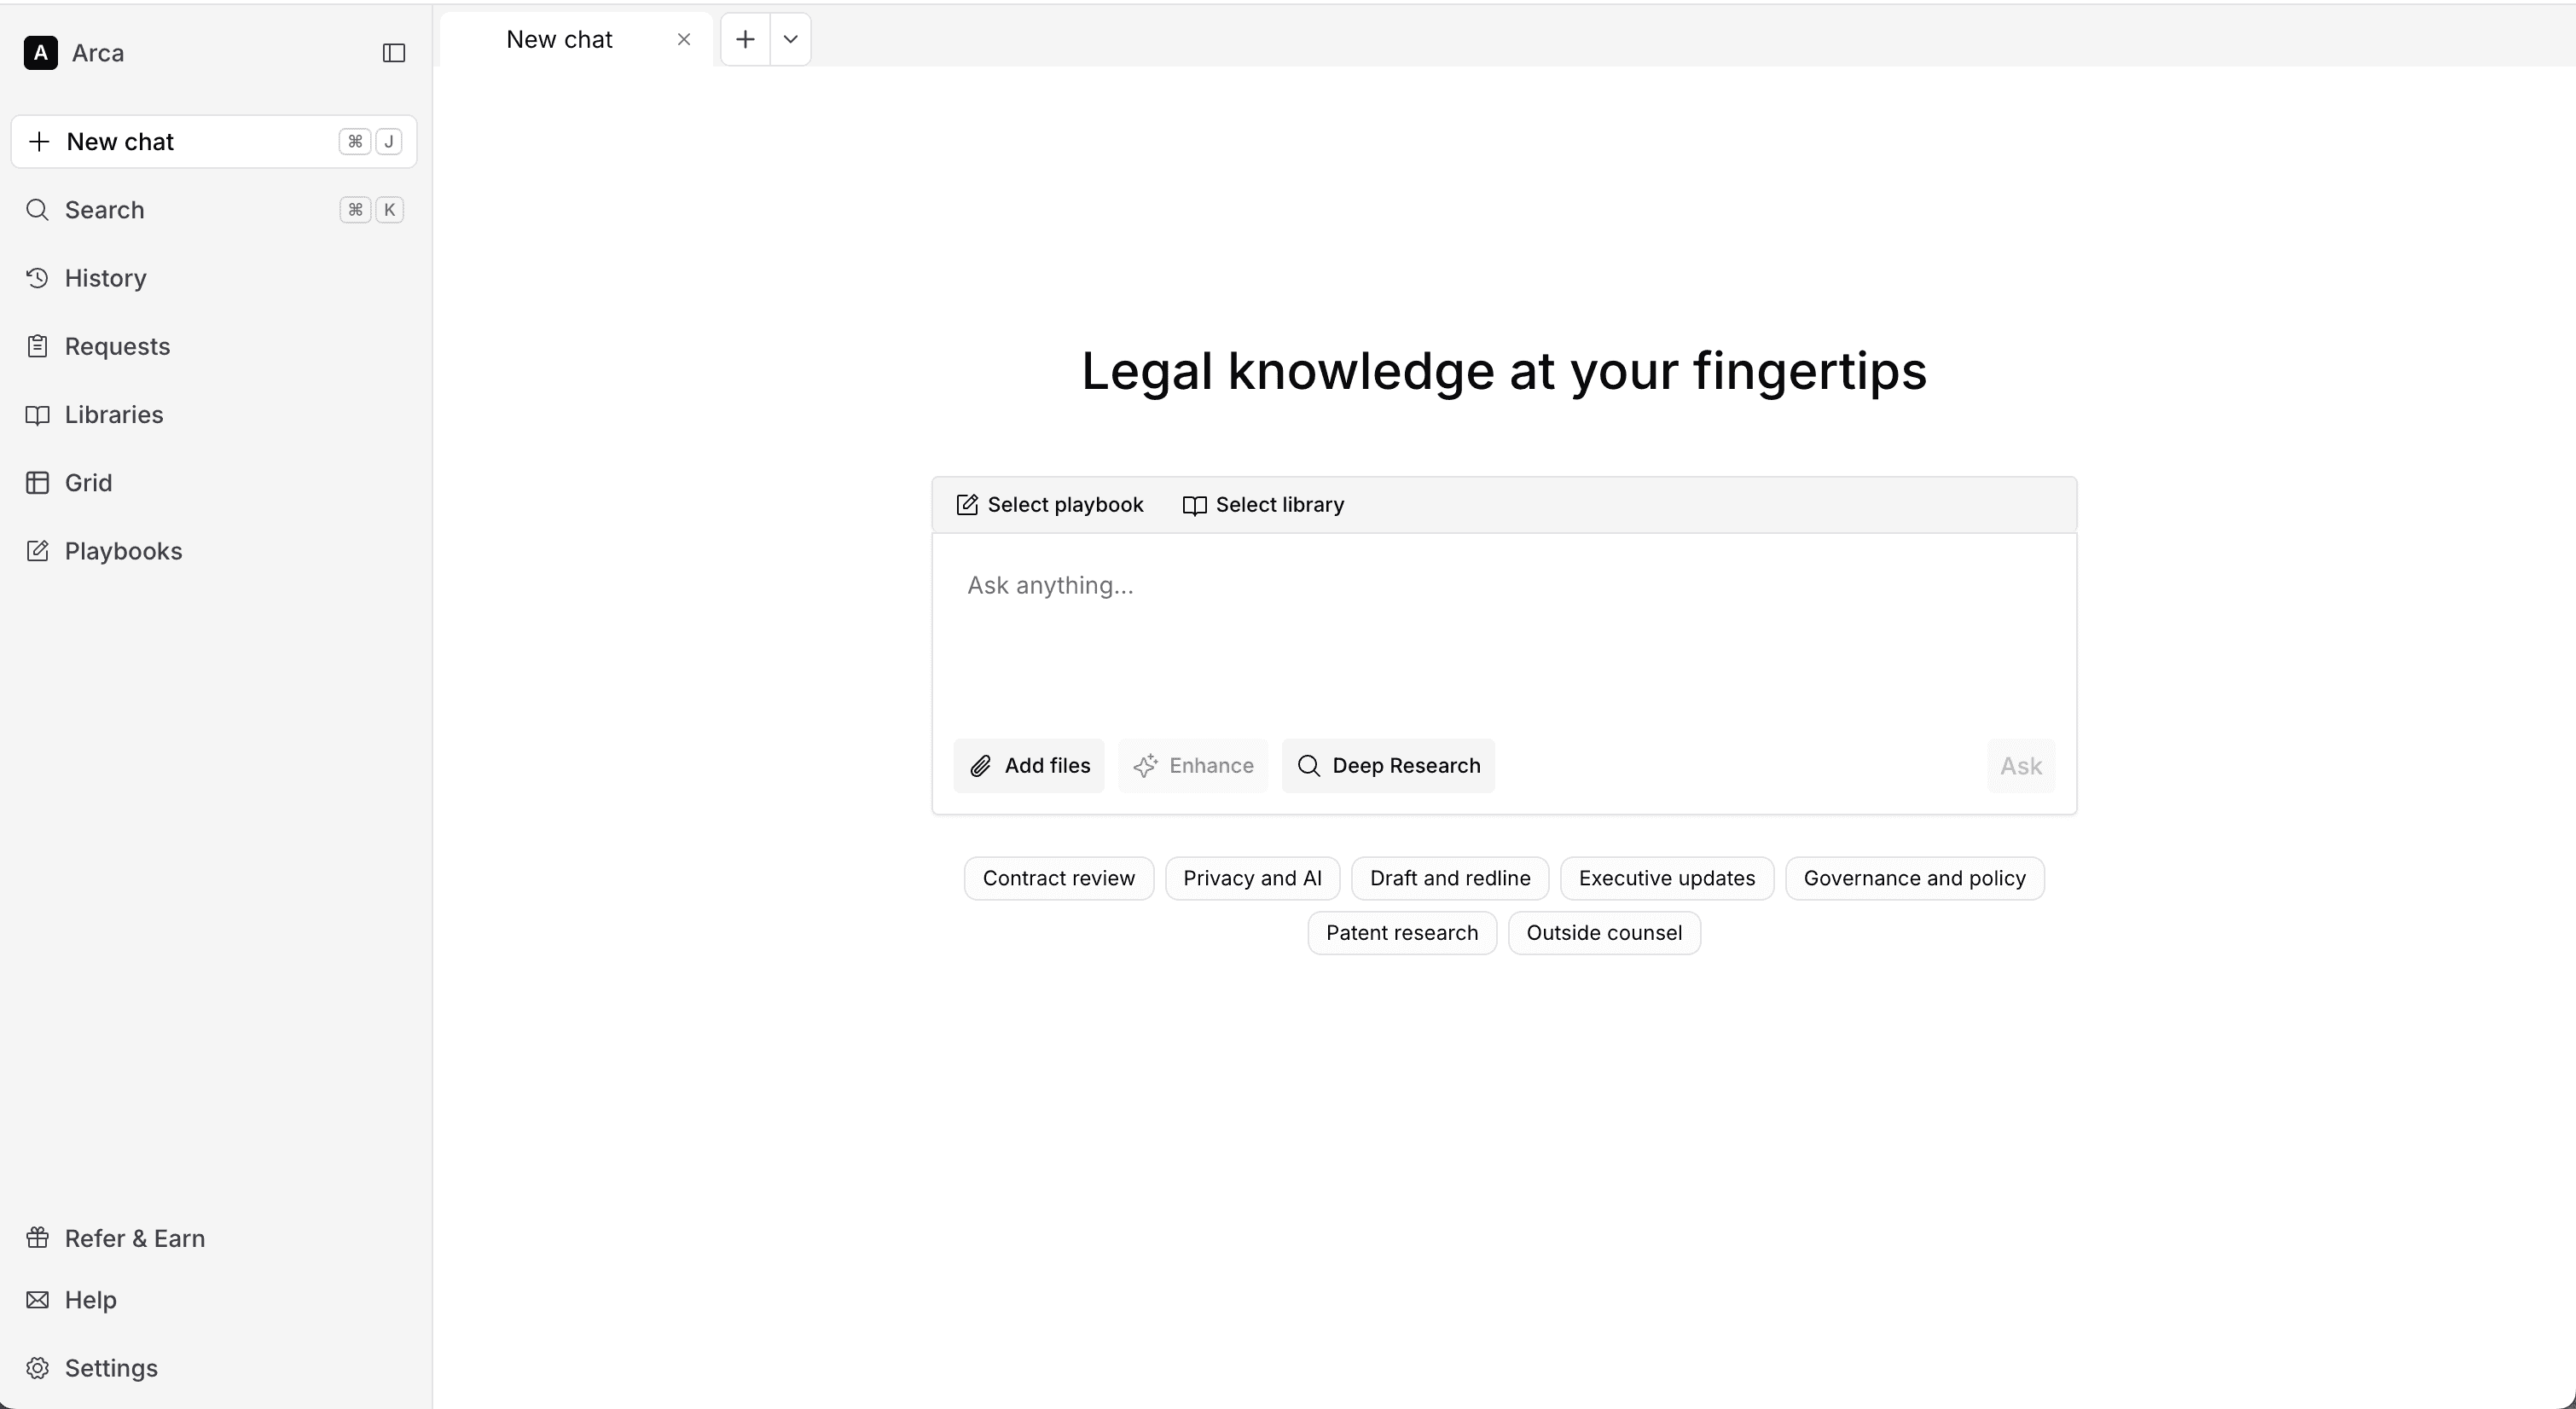Open Settings from the sidebar
This screenshot has height=1409, width=2576.
[110, 1368]
